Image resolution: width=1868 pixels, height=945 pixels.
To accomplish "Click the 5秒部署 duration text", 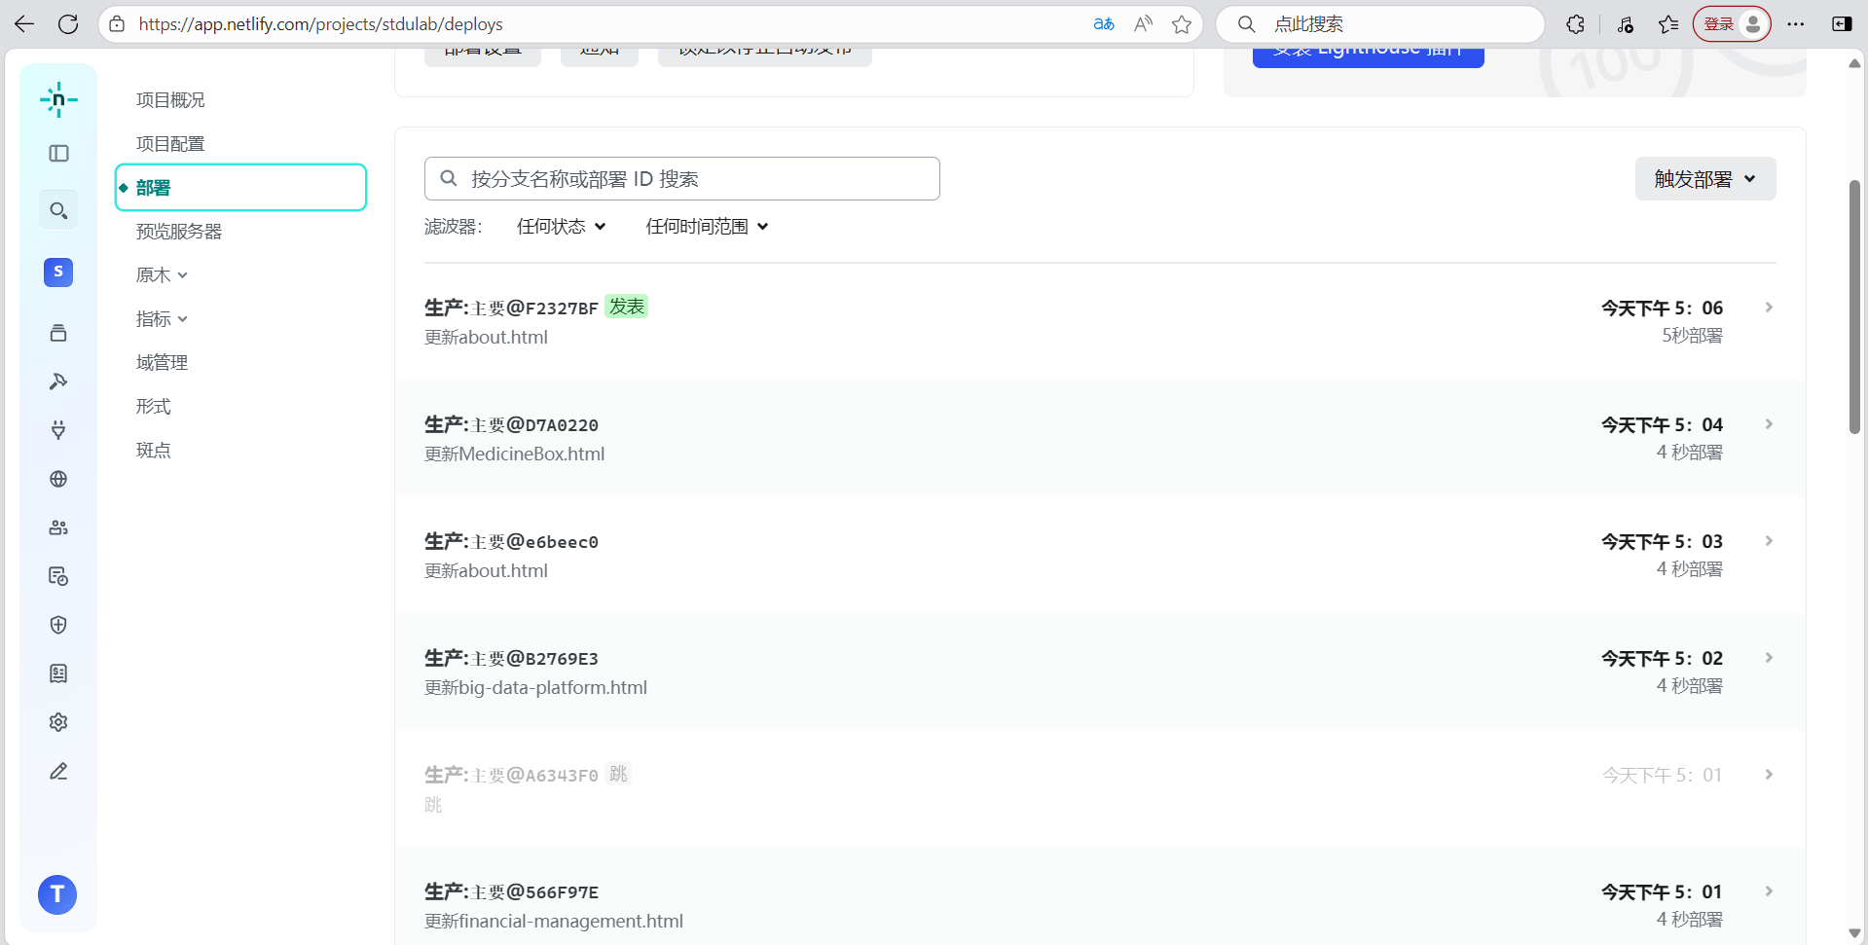I will pos(1692,336).
